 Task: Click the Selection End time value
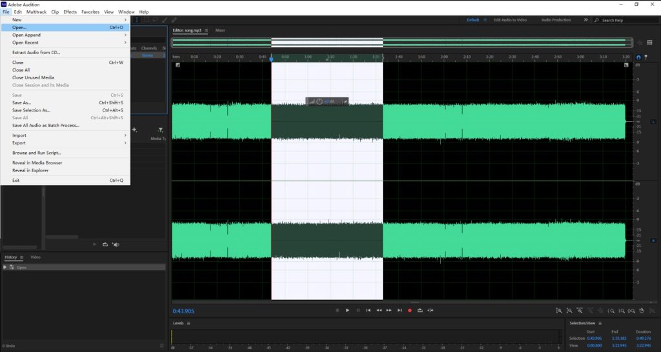coord(619,338)
